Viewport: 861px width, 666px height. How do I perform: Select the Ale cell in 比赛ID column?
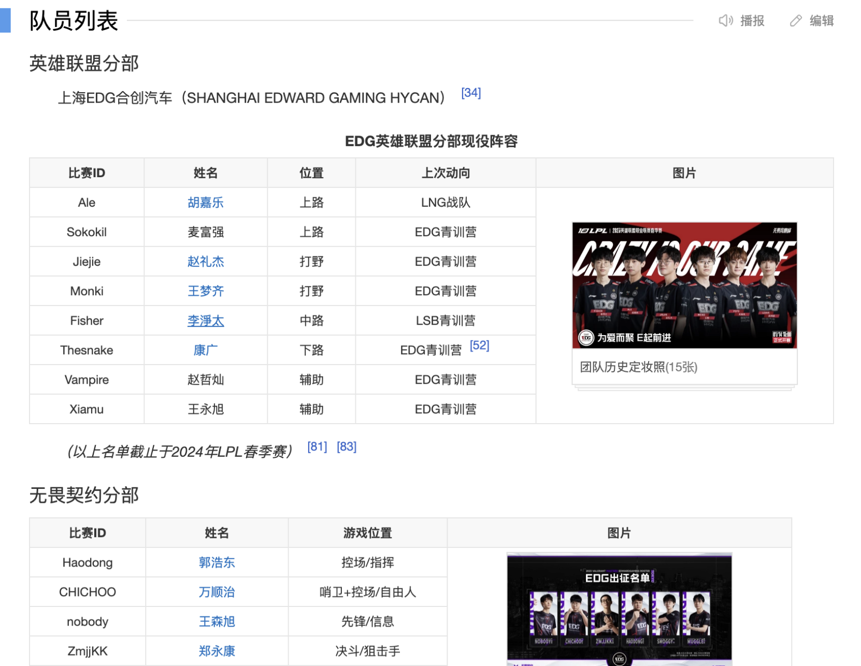pos(87,202)
